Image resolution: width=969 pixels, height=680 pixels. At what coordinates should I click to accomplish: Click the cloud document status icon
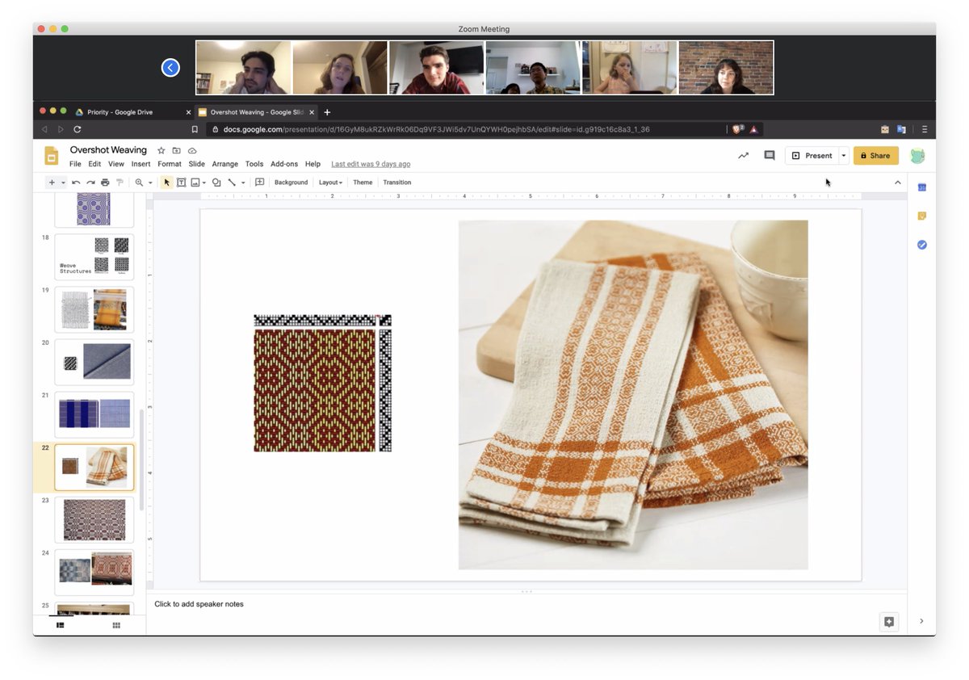(192, 150)
